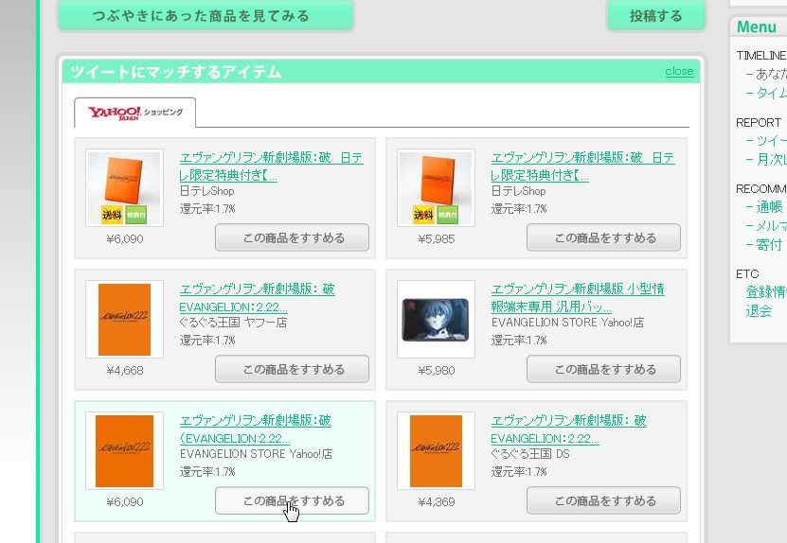Open the ¥6,090 日テレShop product title link
The width and height of the screenshot is (787, 543).
[272, 166]
